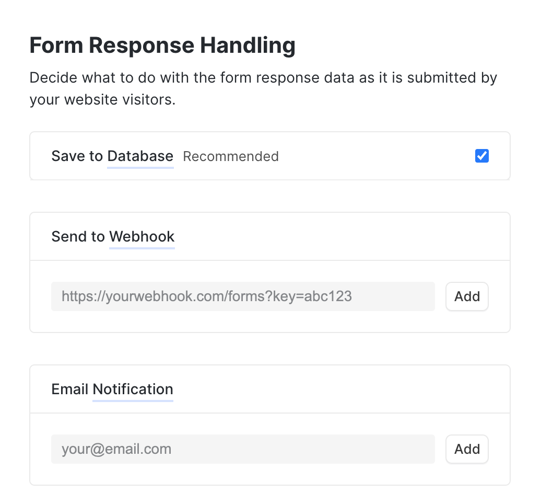Uncheck the Save to Database checkbox
The height and width of the screenshot is (504, 541).
[482, 156]
